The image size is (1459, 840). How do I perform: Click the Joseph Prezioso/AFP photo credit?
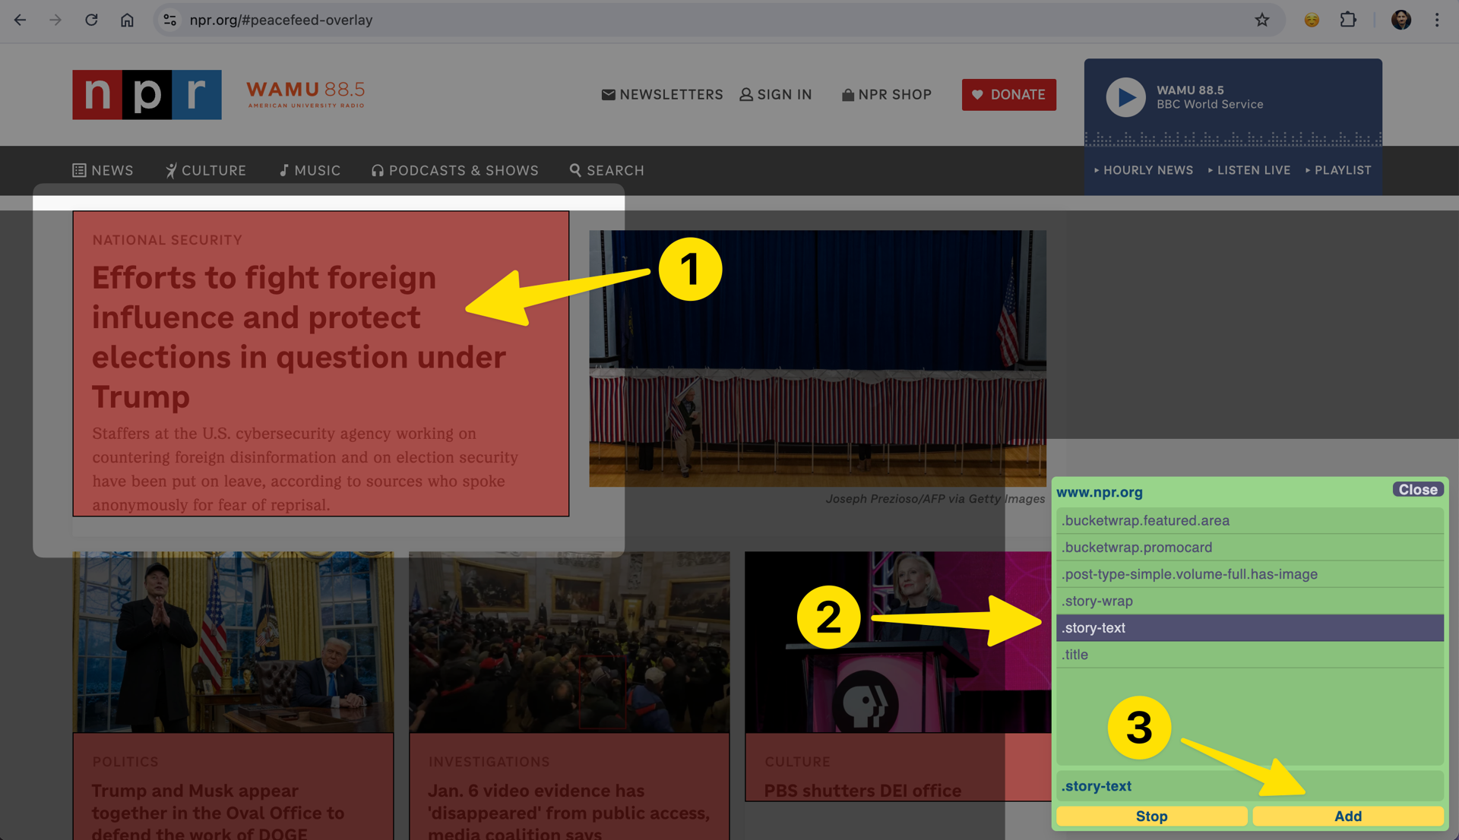click(x=935, y=499)
